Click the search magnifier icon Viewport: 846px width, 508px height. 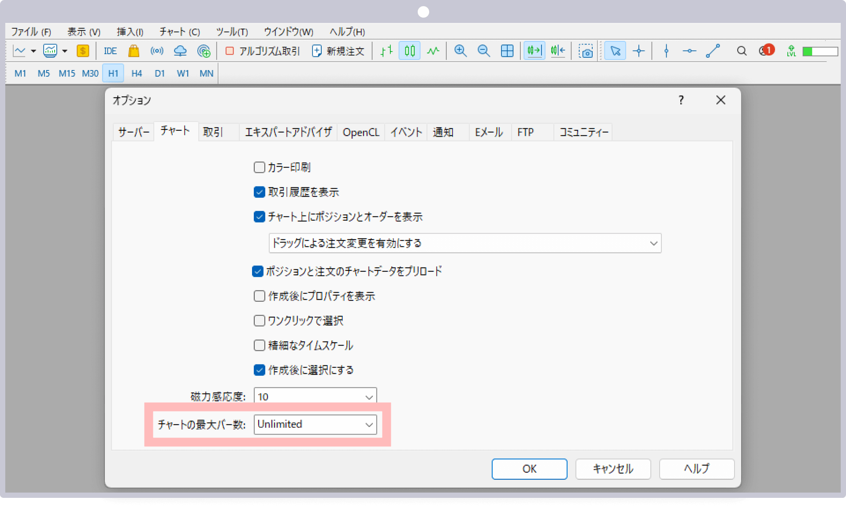tap(742, 51)
